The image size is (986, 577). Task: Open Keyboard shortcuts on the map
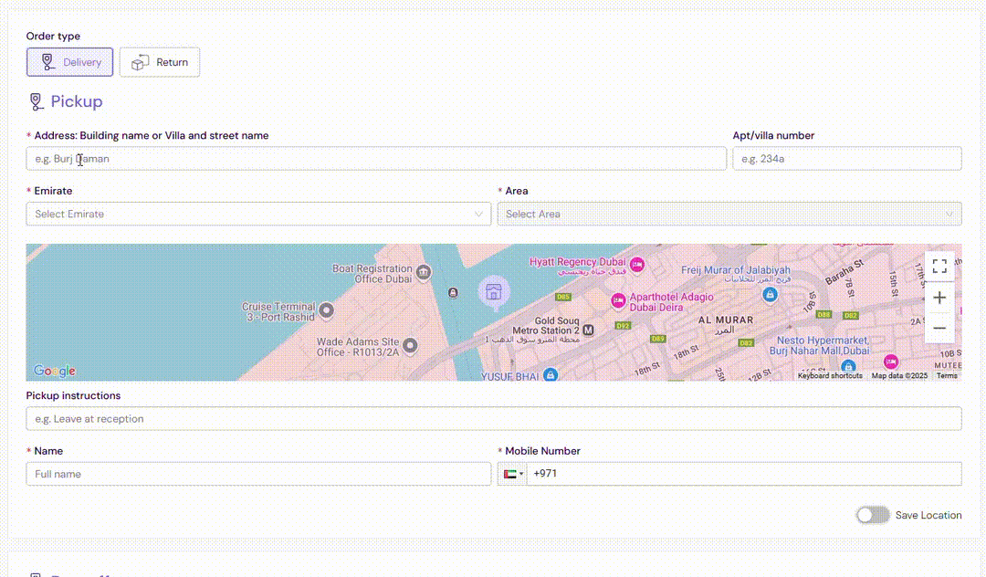click(830, 376)
